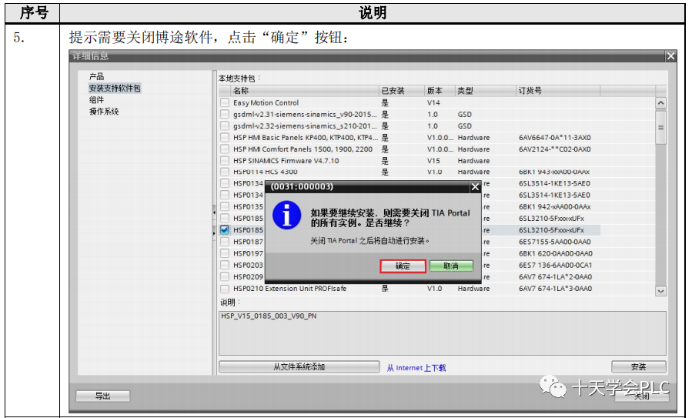Screen dimensions: 692x418
Task: Tick the HSP SINAMICS Firmware V4.7.10 checkbox
Action: (225, 161)
